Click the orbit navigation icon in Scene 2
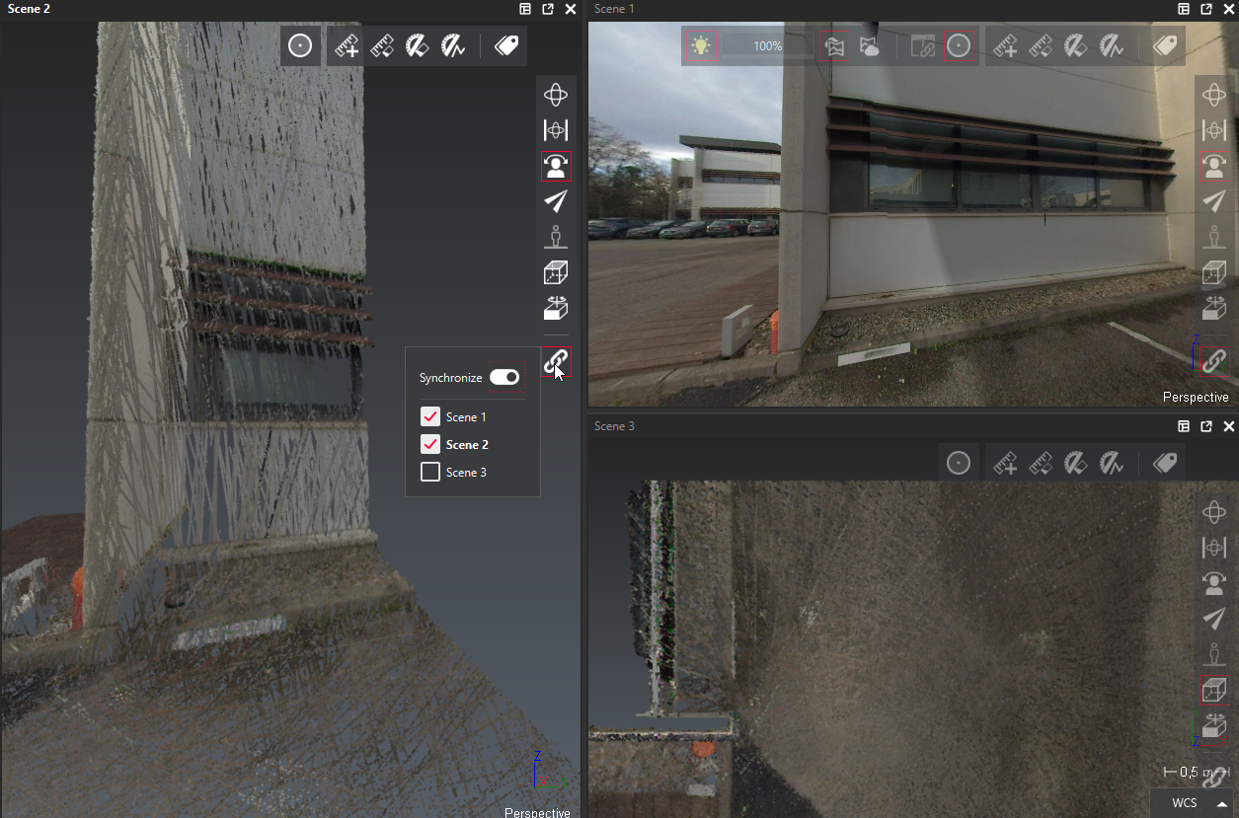The image size is (1239, 818). (x=556, y=95)
